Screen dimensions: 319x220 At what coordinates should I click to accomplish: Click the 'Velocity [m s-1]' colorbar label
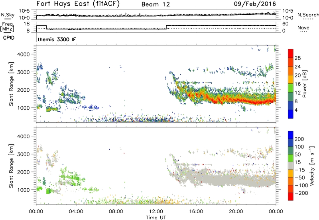point(312,166)
